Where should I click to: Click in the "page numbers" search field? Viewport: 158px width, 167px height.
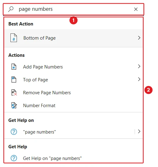[x=73, y=9]
